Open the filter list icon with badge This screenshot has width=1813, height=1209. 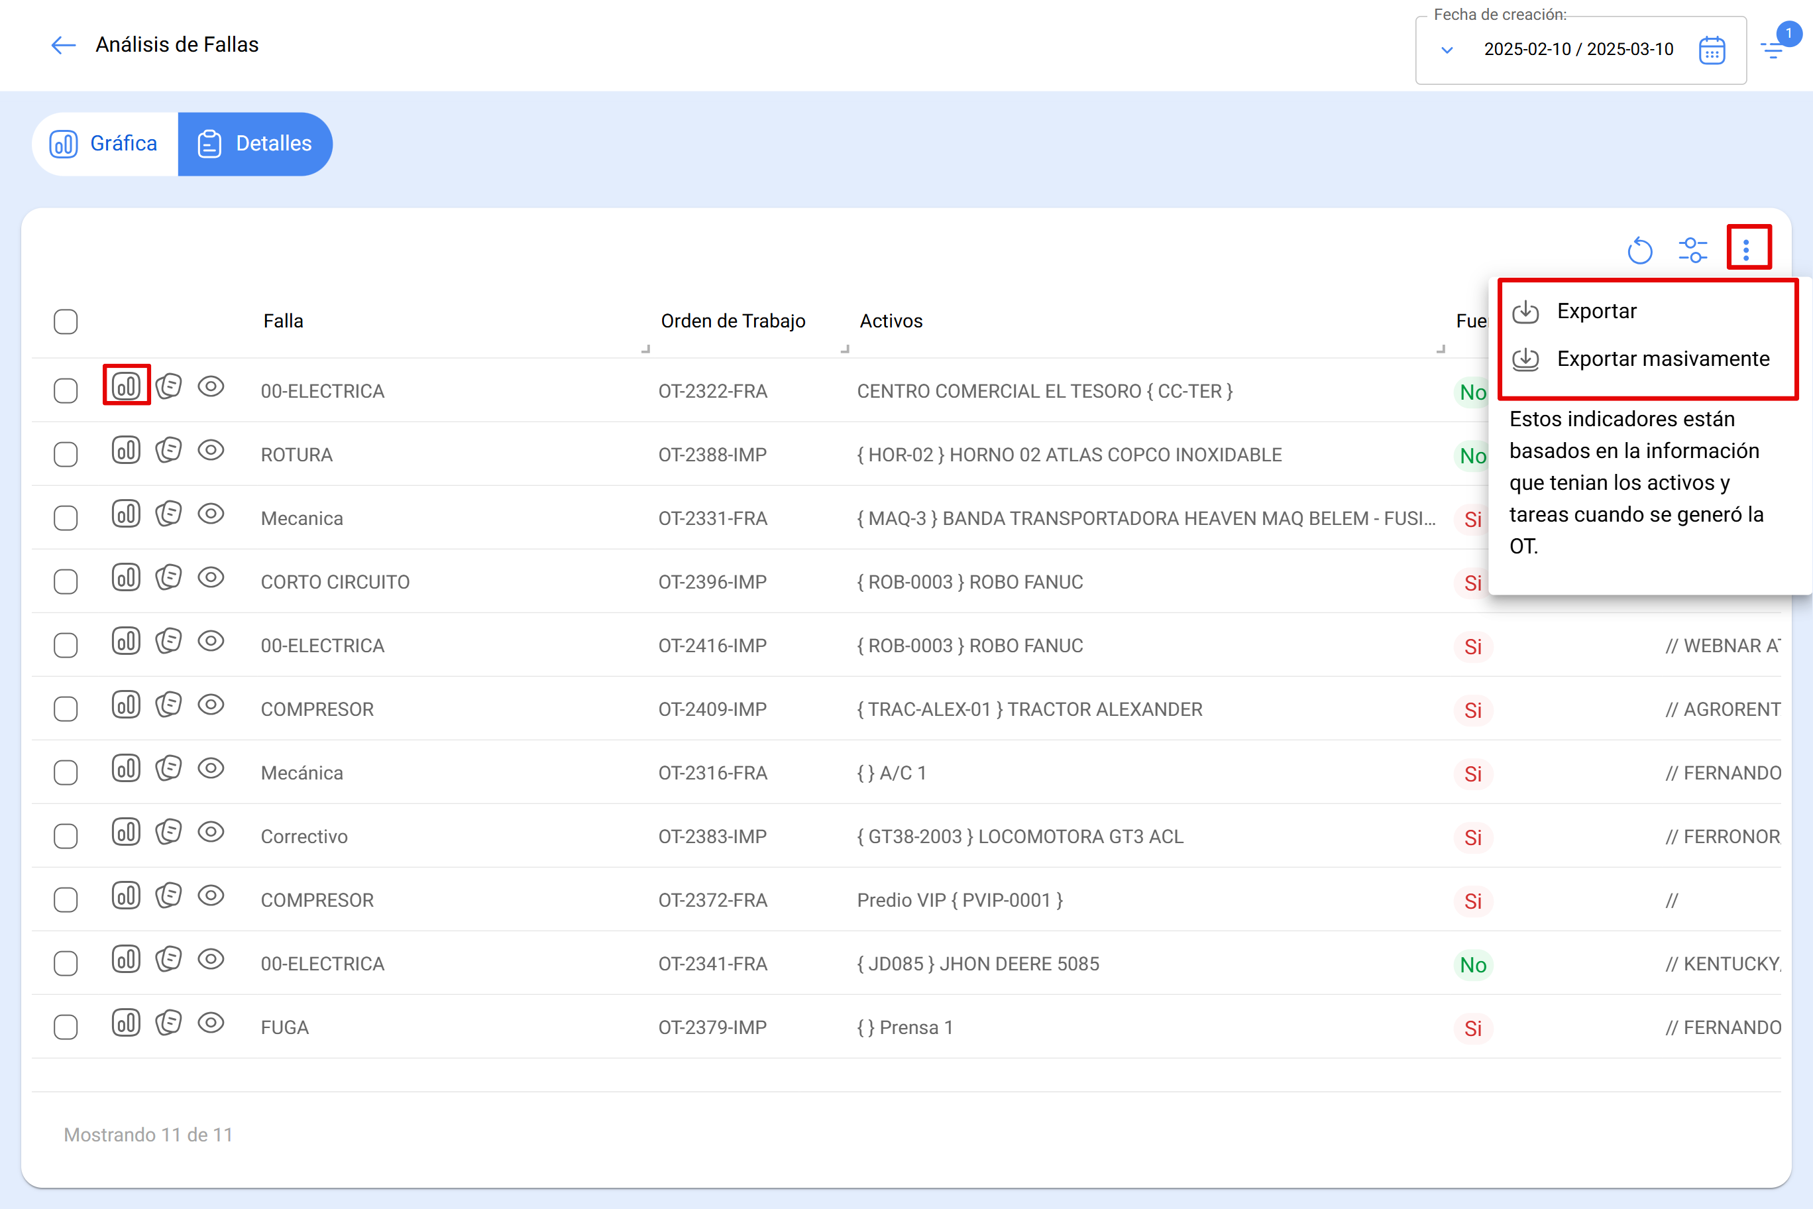(1773, 50)
